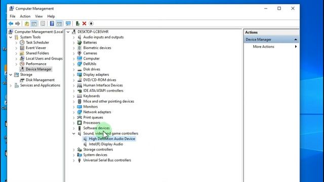Click Scan for hardware changes monitor icon

pyautogui.click(x=68, y=24)
